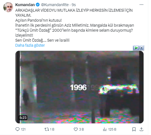Click the 121 replies count
Image resolution: width=151 pixels, height=135 pixels.
tap(23, 129)
